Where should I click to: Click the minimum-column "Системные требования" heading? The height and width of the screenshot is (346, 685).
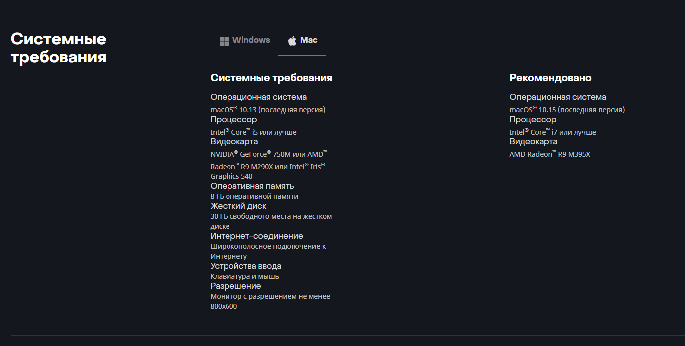click(x=271, y=78)
